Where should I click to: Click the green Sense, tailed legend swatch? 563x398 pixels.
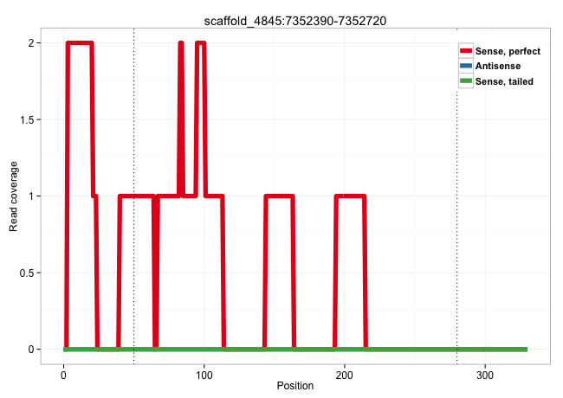[x=466, y=80]
